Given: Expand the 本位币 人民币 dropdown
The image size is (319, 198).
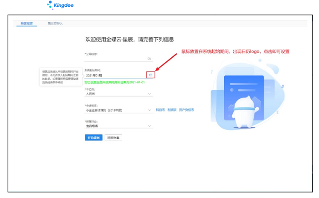Looking at the screenshot, I should click(118, 94).
